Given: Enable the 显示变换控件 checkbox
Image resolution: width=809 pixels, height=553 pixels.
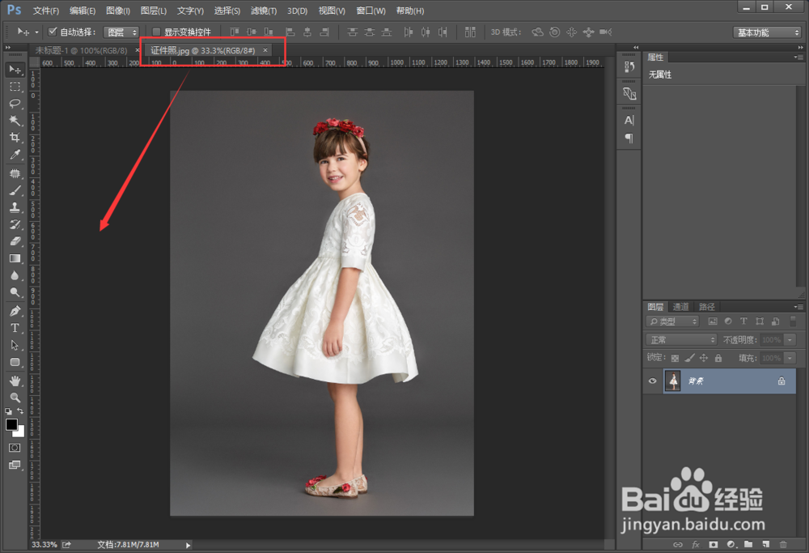Looking at the screenshot, I should (x=157, y=32).
